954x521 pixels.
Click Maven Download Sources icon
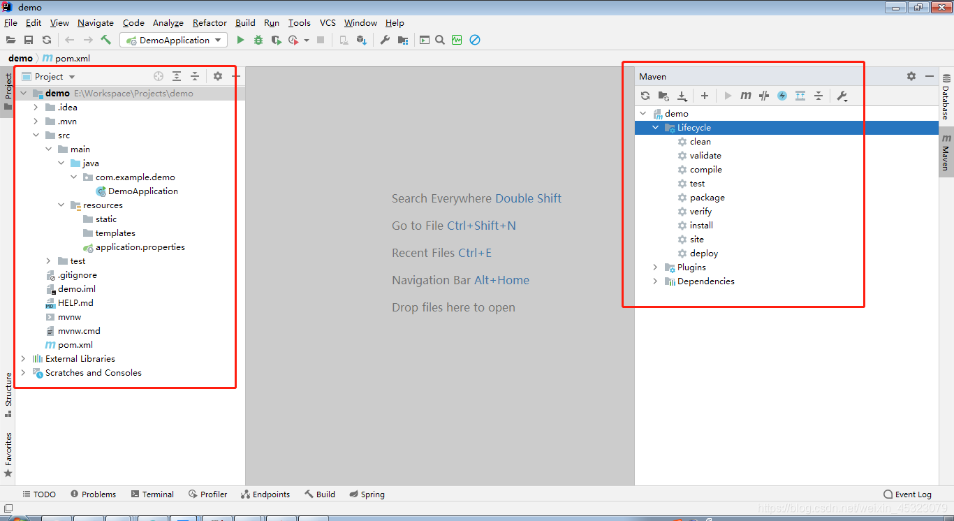[x=682, y=96]
